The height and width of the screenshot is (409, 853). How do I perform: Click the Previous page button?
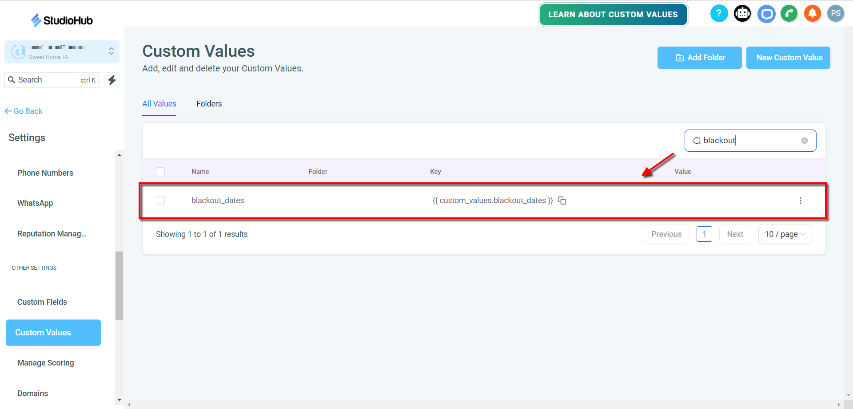[x=666, y=234]
